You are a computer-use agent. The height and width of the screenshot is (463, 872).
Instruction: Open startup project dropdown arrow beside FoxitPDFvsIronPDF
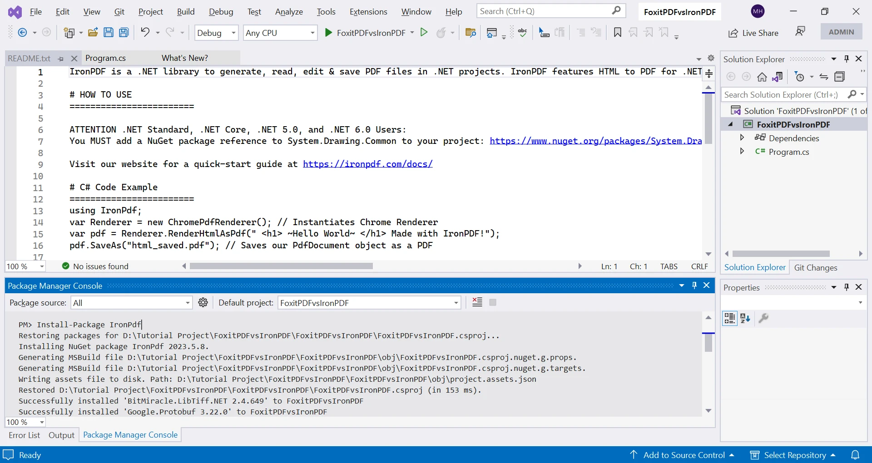coord(412,32)
